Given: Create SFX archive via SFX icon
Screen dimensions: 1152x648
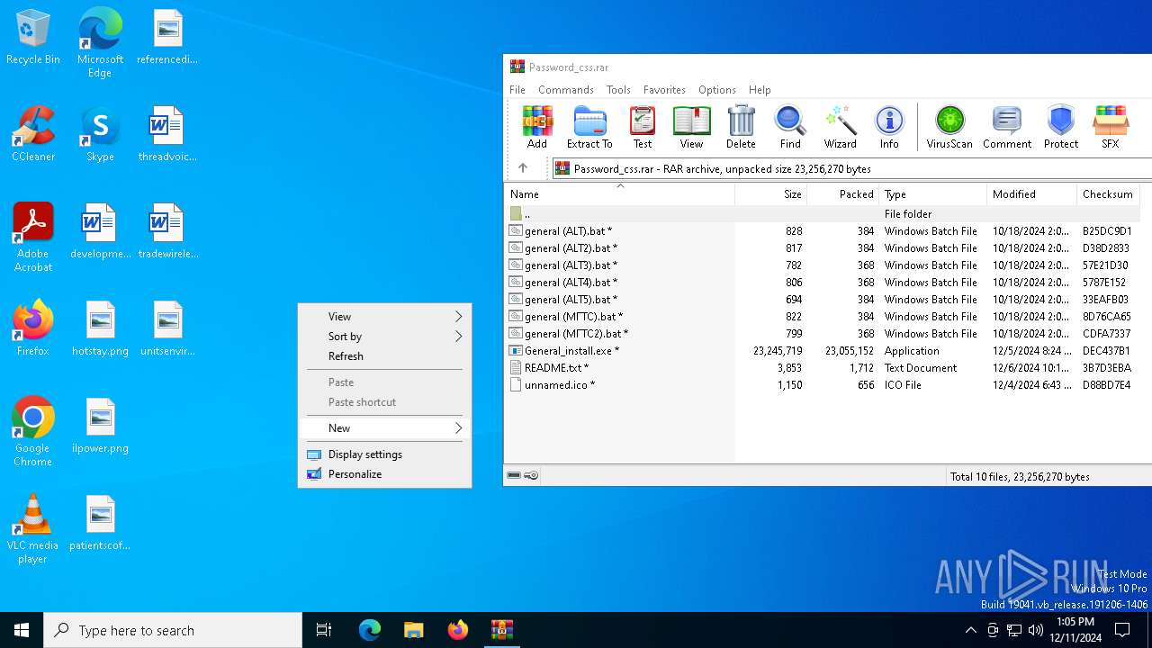Looking at the screenshot, I should pos(1111,127).
